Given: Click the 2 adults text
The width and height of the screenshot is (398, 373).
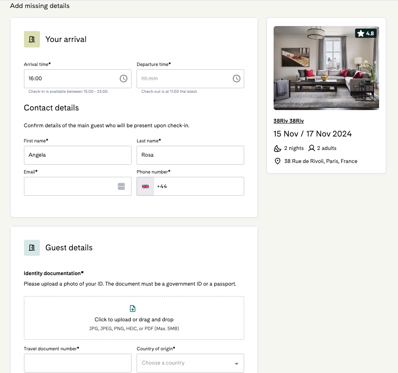Looking at the screenshot, I should pos(327,148).
